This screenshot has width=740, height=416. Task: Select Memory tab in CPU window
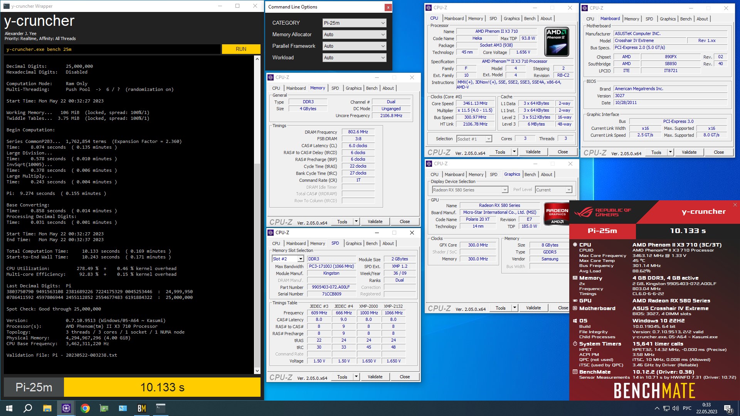(476, 18)
